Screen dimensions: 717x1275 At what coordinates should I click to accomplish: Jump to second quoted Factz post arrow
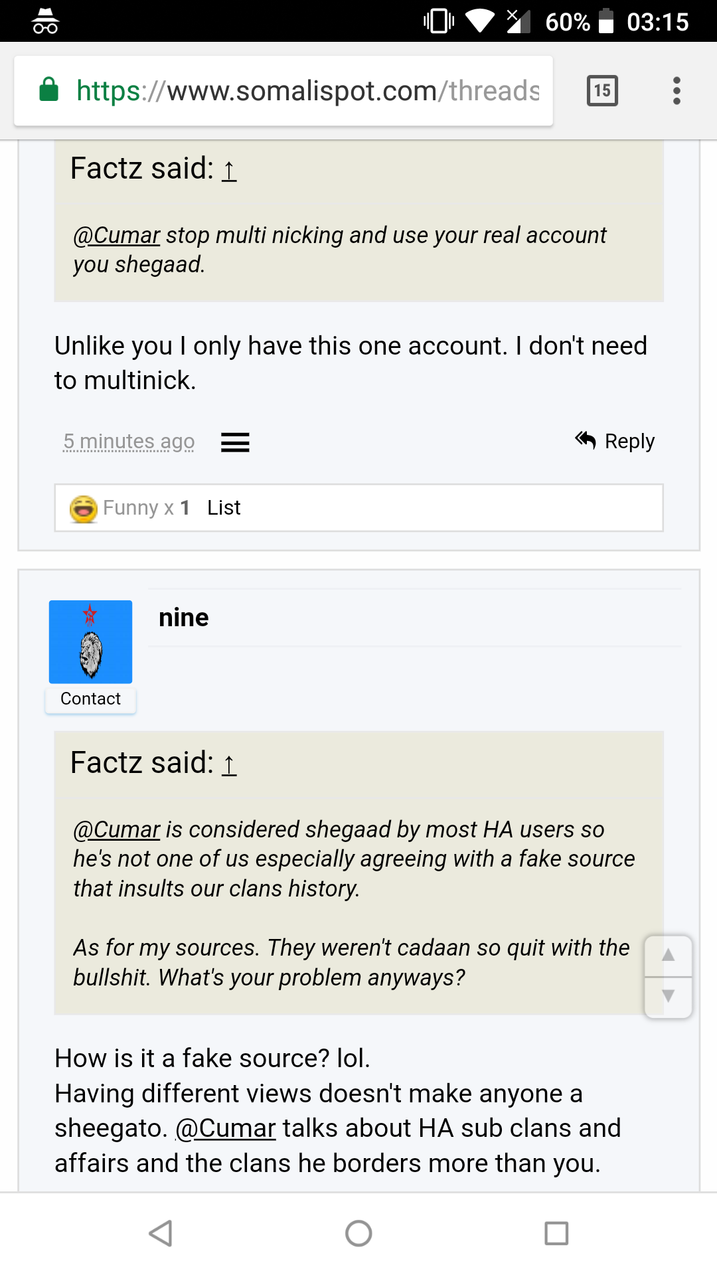(229, 764)
